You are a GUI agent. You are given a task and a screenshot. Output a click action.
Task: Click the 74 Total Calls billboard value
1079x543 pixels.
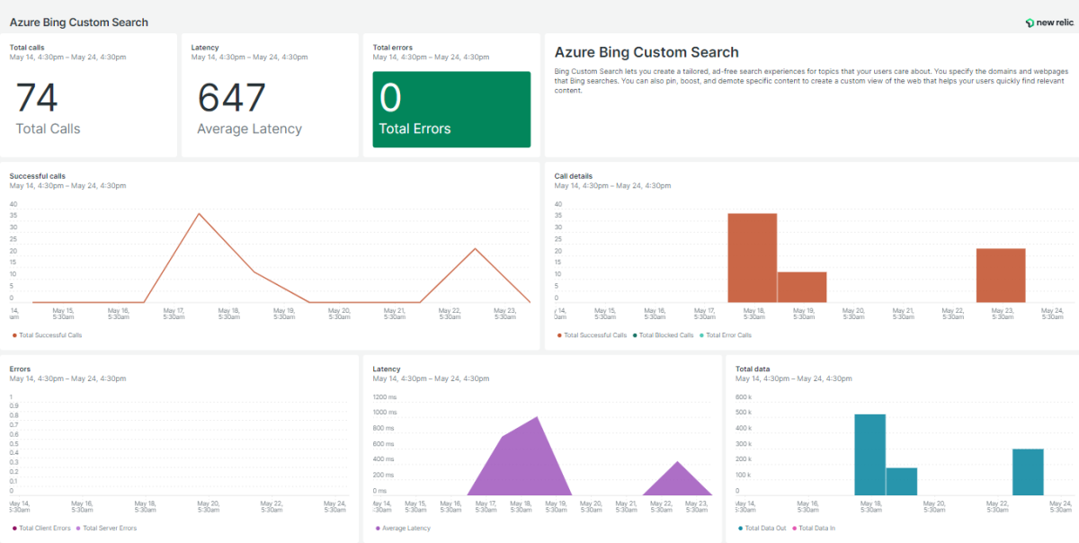tap(38, 99)
